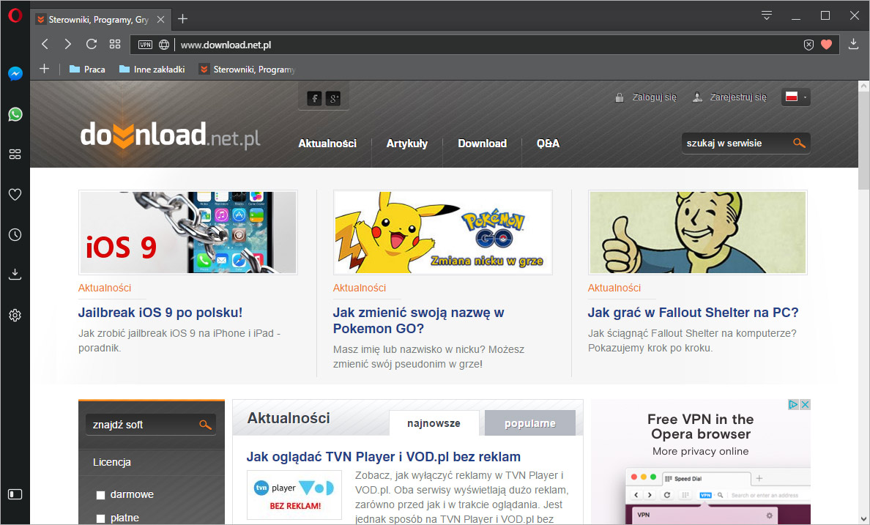Open the Artykuły menu item
This screenshot has width=870, height=525.
point(406,144)
